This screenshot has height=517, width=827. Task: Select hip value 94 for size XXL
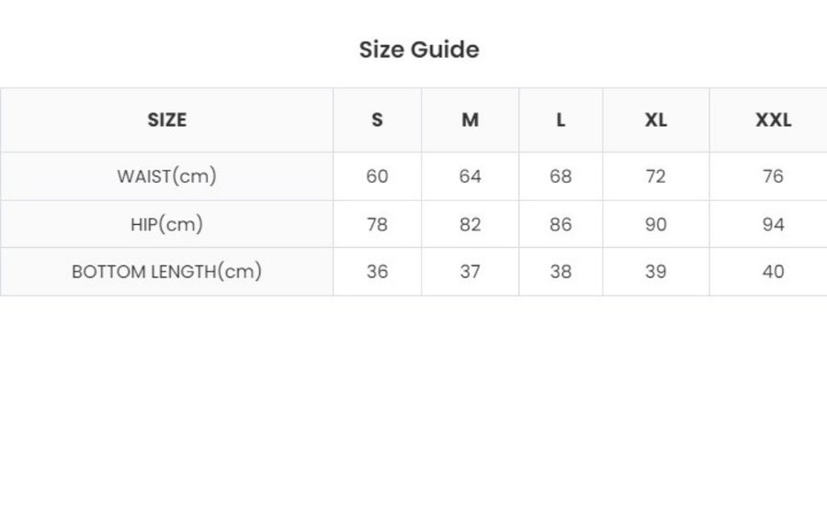[773, 224]
